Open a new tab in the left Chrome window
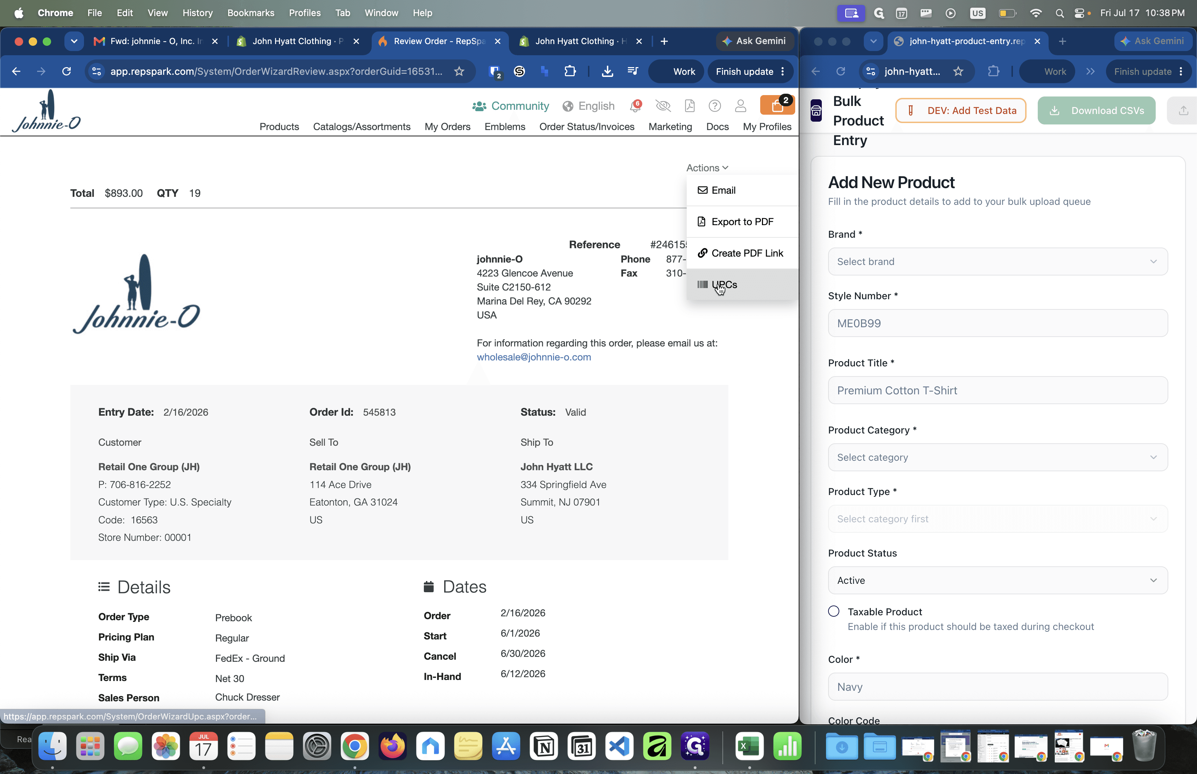The height and width of the screenshot is (774, 1197). point(664,41)
